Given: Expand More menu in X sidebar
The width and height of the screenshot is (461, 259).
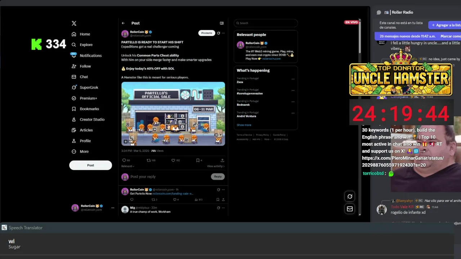Looking at the screenshot, I should tap(80, 151).
